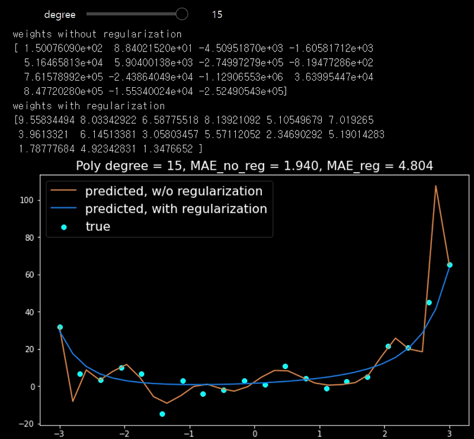Image resolution: width=474 pixels, height=439 pixels.
Task: Click the x-axis tick label '0'
Action: (255, 432)
